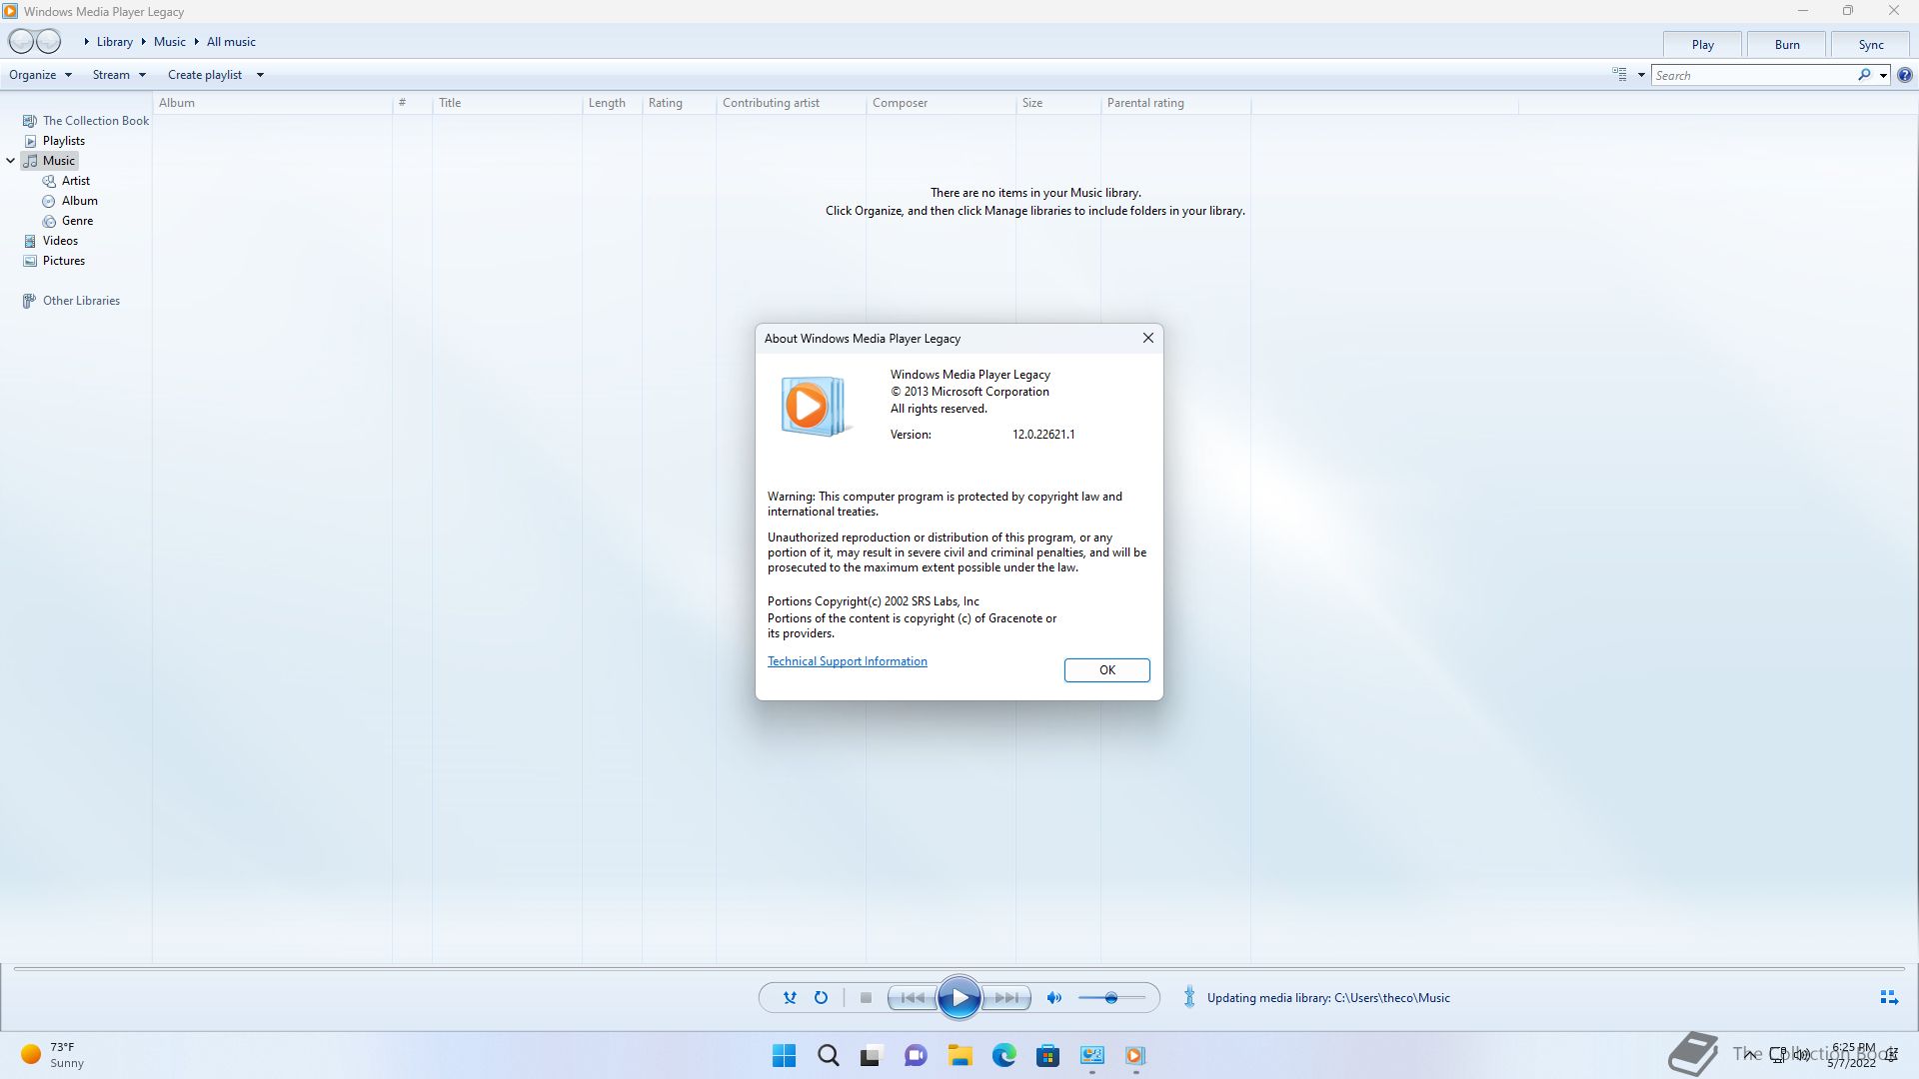Sort by the Rating column header
The width and height of the screenshot is (1919, 1079).
click(679, 103)
